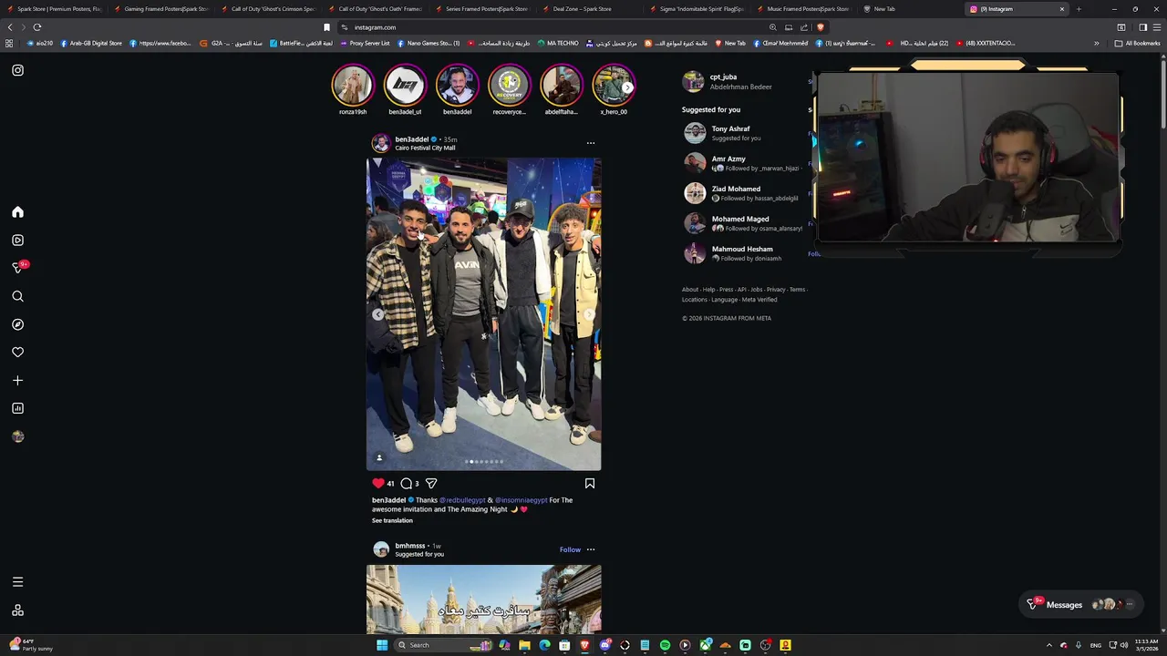Show hidden system tray icons
Viewport: 1167px width, 656px height.
coord(1048,645)
